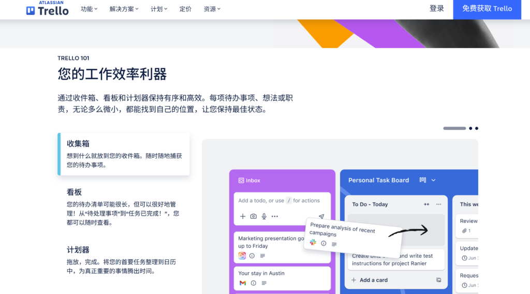Open the 'Your stay in Austin' card

(x=282, y=278)
